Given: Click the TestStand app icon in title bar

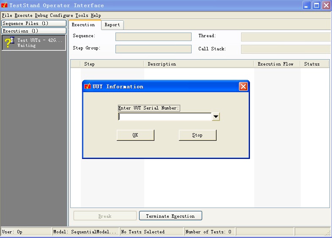Looking at the screenshot, I should 5,5.
